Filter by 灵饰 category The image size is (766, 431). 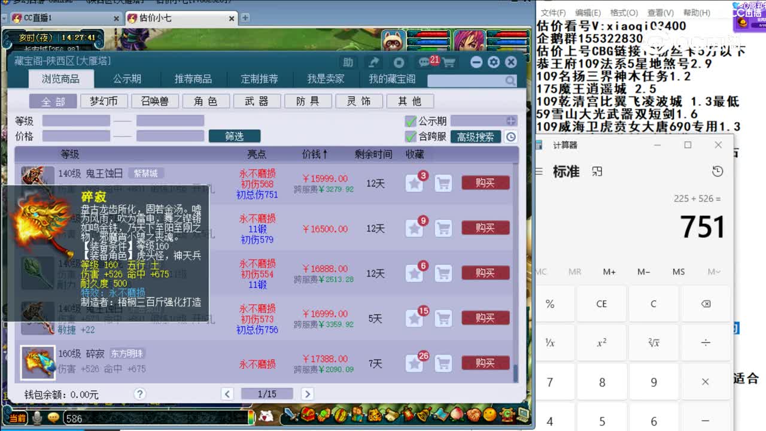[358, 101]
